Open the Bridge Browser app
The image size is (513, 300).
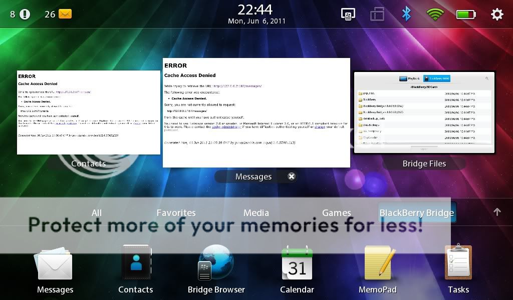click(216, 262)
